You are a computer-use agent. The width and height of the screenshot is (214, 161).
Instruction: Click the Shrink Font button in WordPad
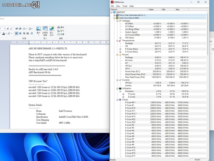[x=11, y=29]
